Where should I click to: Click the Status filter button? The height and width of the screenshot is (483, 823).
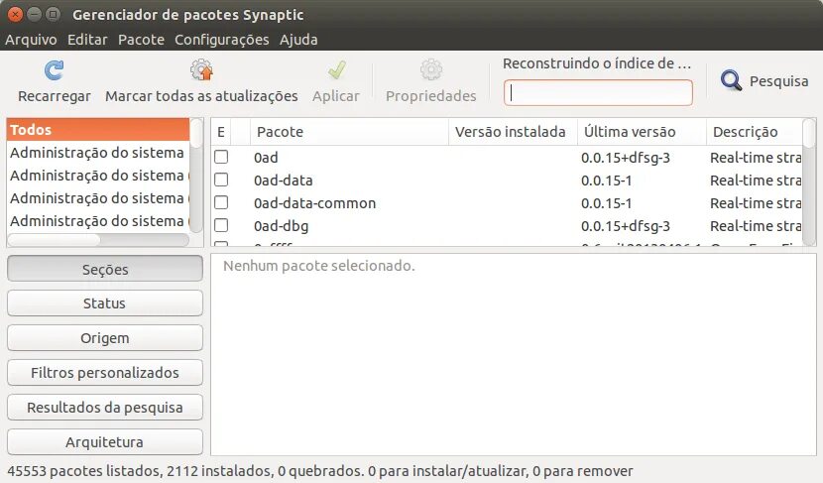pos(105,302)
